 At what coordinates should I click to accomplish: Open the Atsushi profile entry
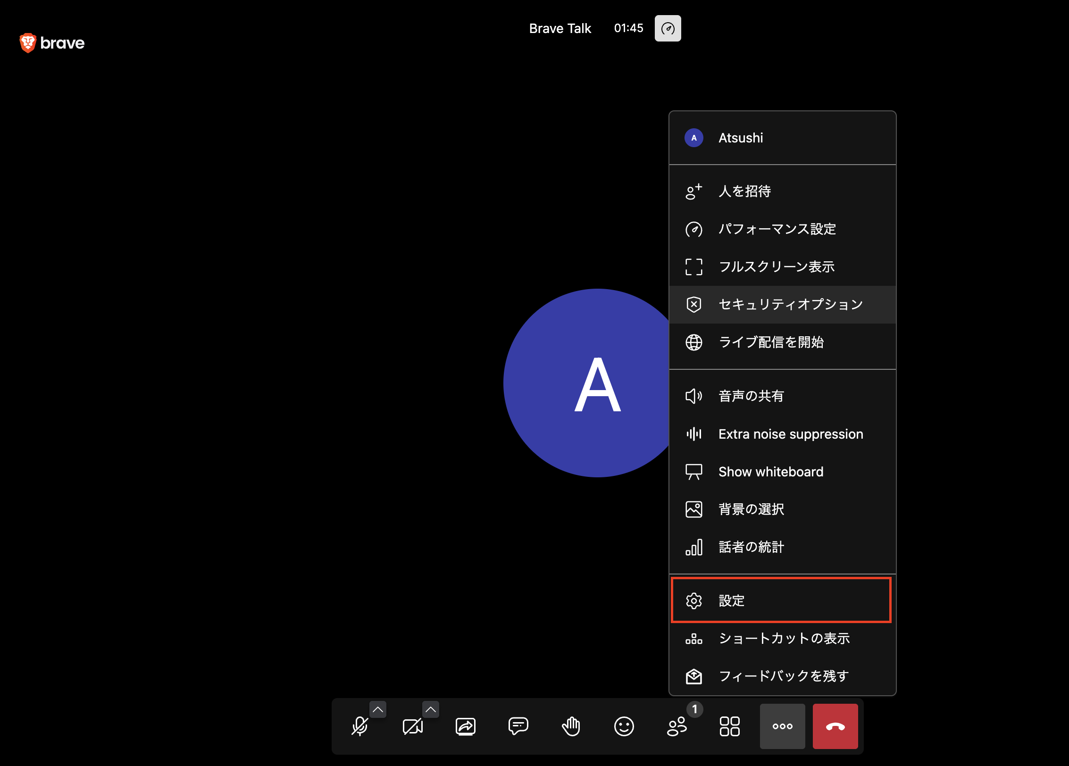(783, 138)
